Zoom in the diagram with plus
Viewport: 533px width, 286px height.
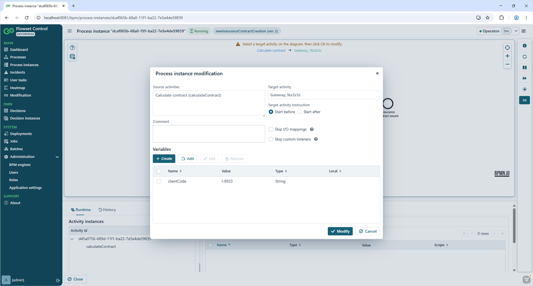click(x=507, y=56)
